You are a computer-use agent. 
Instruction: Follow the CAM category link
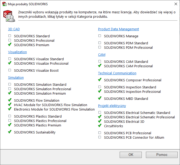102,55
